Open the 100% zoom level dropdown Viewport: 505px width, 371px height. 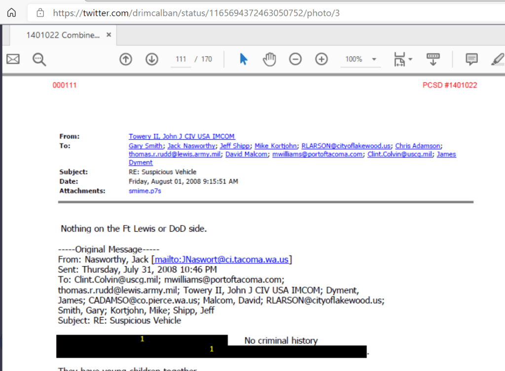pos(361,59)
